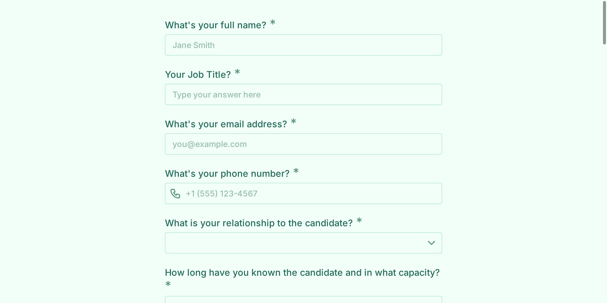Click the required asterisk beside full name
Screen dimensions: 607x303
[x=273, y=23]
